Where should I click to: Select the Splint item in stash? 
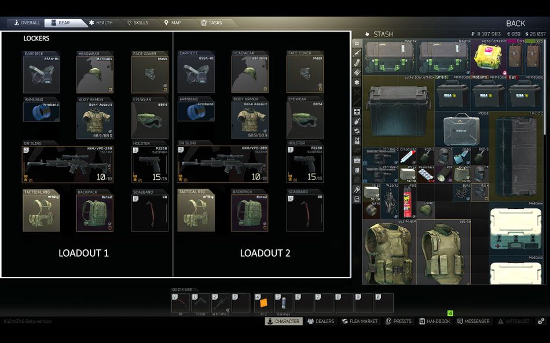[372, 210]
